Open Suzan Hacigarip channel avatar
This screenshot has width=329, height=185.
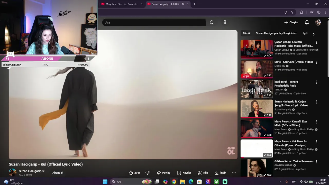pos(13,172)
